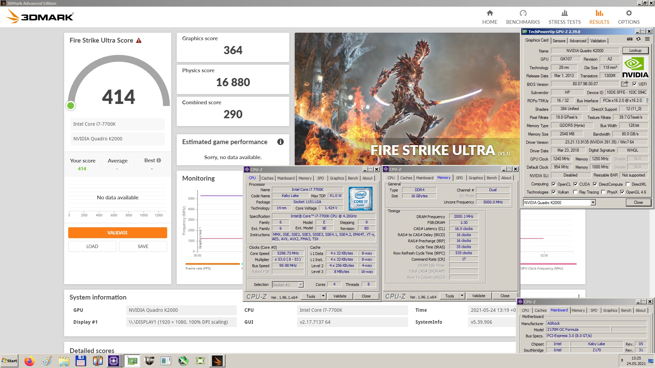Screen dimensions: 655x368
Task: Open the Socket #1 selection dropdown
Action: tap(301, 285)
